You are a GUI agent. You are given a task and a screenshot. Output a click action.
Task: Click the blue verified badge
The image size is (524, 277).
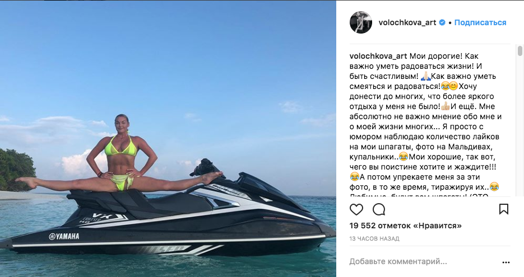coord(442,23)
